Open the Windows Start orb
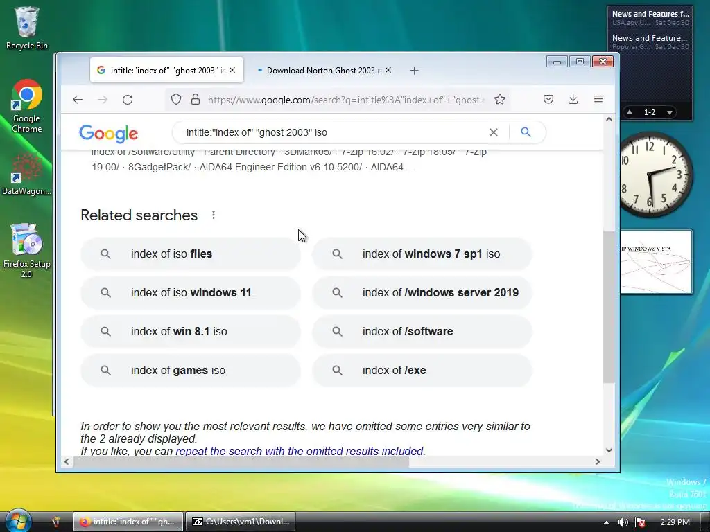This screenshot has width=710, height=532. pyautogui.click(x=18, y=520)
